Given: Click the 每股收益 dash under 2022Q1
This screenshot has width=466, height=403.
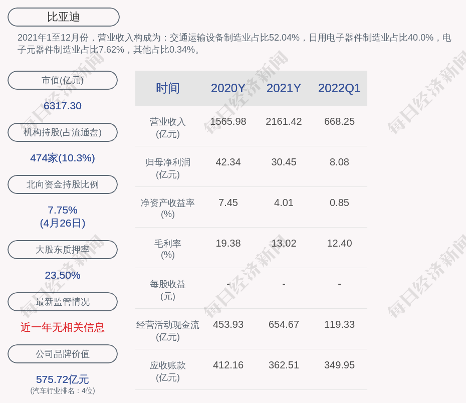Looking at the screenshot, I should coord(339,284).
